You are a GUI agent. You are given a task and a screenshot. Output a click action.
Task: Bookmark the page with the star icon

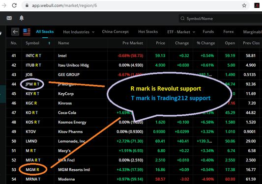pyautogui.click(x=244, y=5)
